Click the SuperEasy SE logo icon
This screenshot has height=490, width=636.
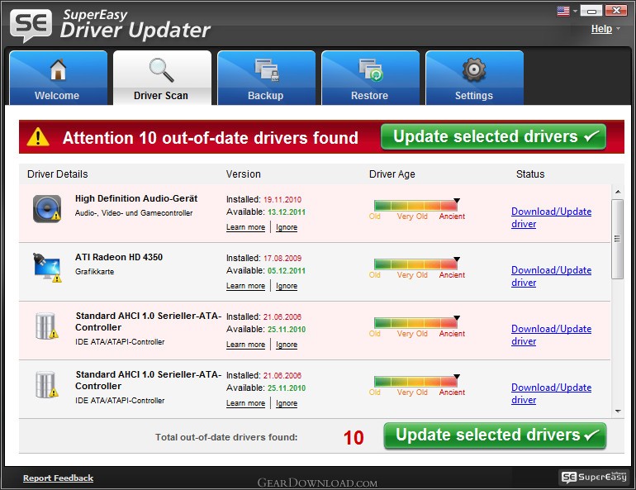pos(31,26)
